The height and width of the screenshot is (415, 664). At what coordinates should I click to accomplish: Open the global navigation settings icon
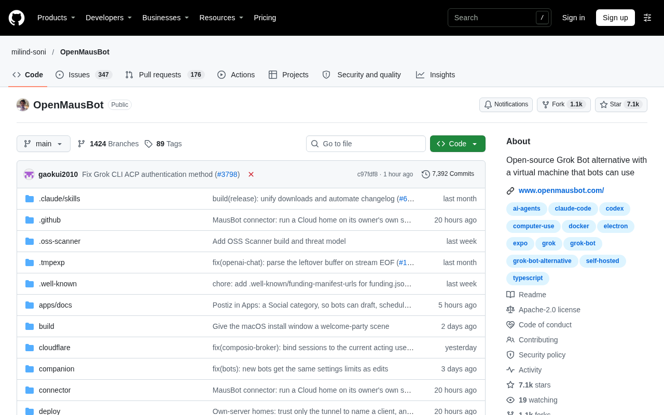click(647, 18)
